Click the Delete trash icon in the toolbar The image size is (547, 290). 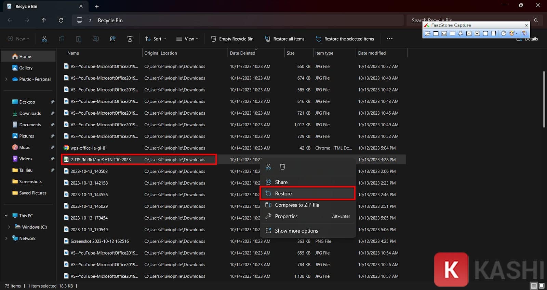130,39
